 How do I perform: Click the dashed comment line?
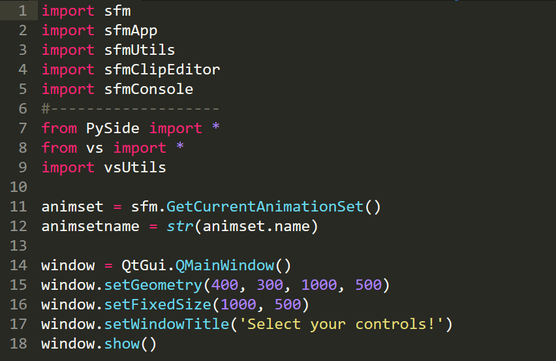pos(131,109)
